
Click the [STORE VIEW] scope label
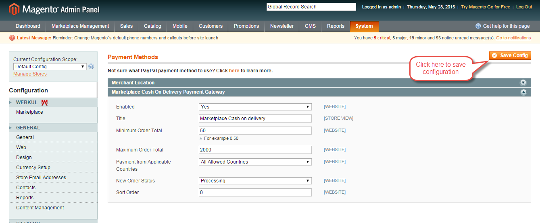tap(338, 119)
